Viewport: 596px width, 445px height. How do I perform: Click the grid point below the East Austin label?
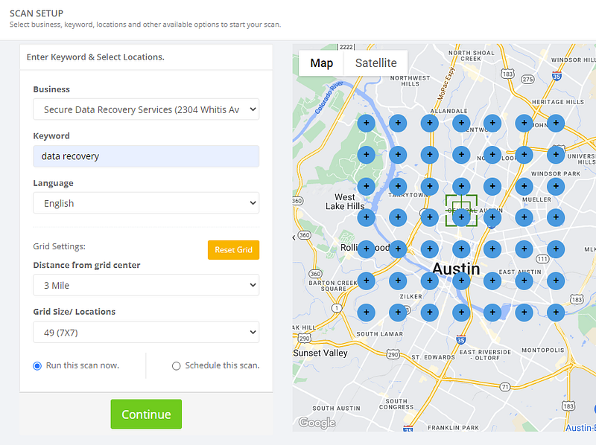(x=524, y=281)
